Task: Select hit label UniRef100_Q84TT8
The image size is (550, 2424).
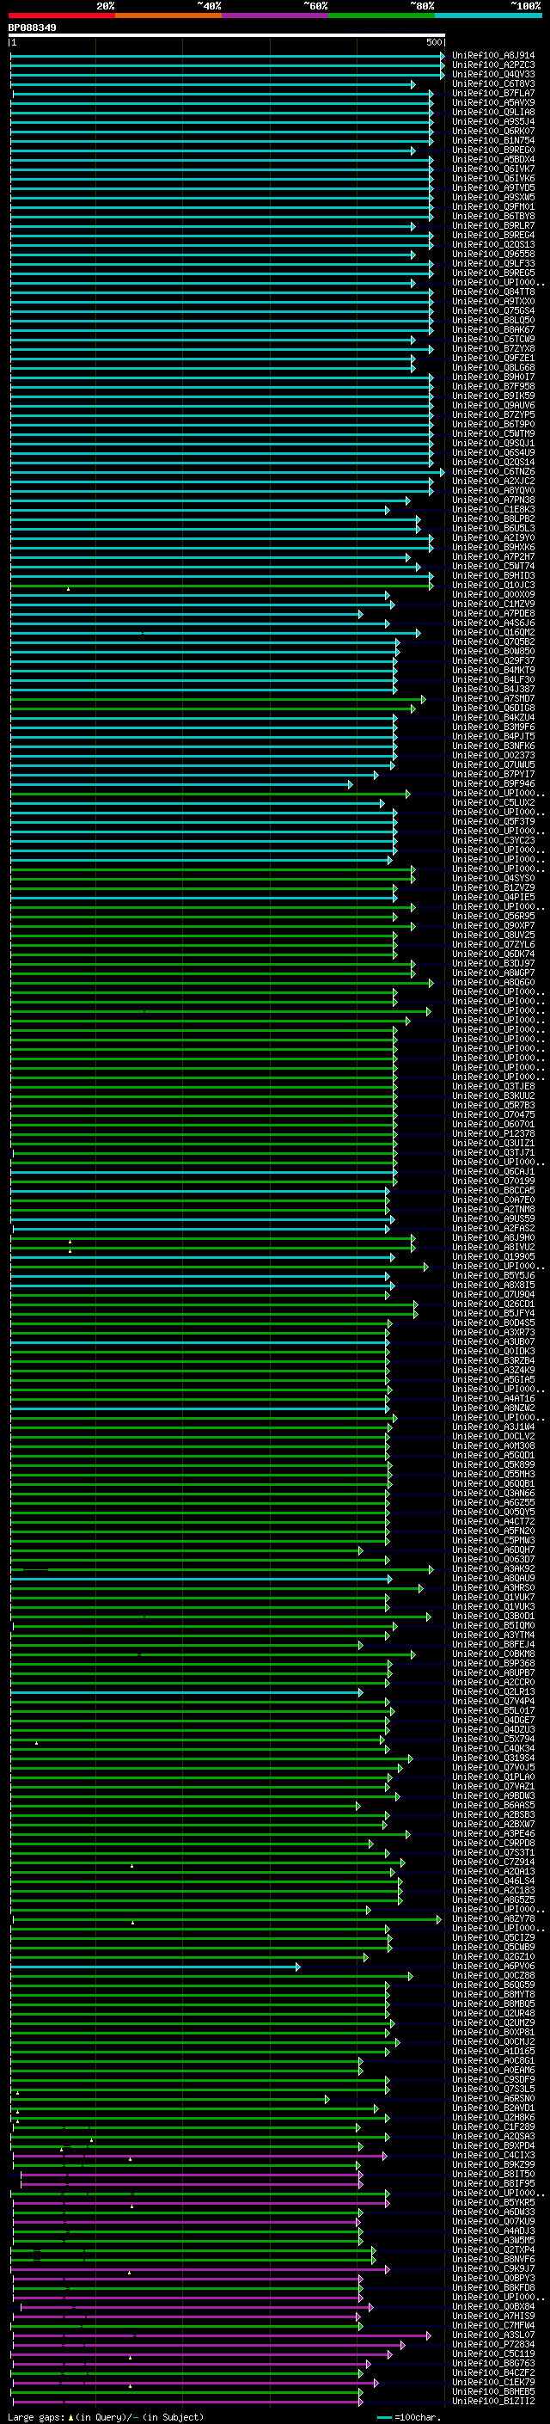Action: click(493, 291)
